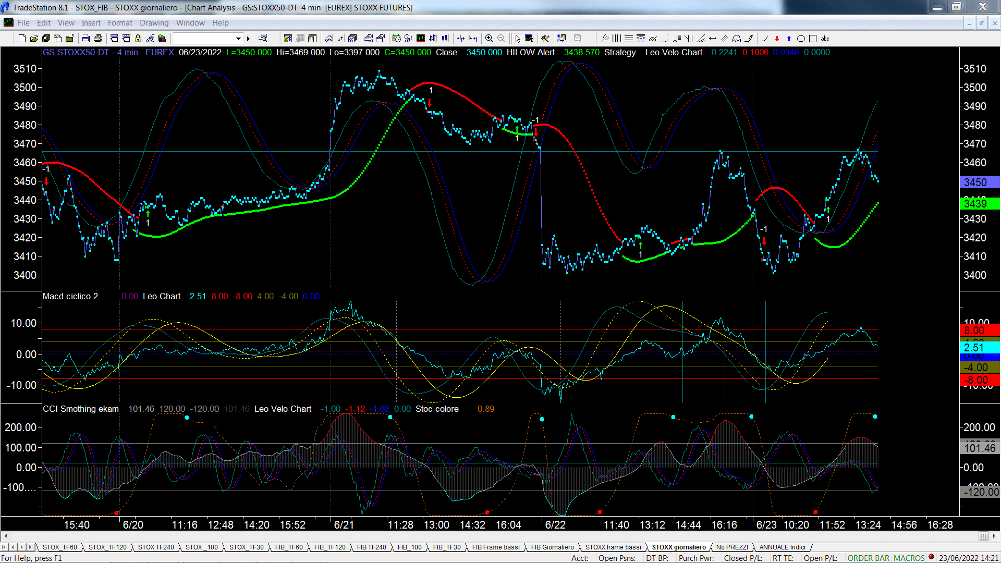Click the Open folder icon
The image size is (1001, 563).
34,39
